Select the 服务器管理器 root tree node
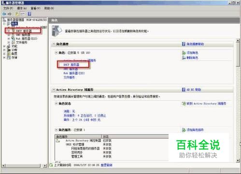 point(27,20)
